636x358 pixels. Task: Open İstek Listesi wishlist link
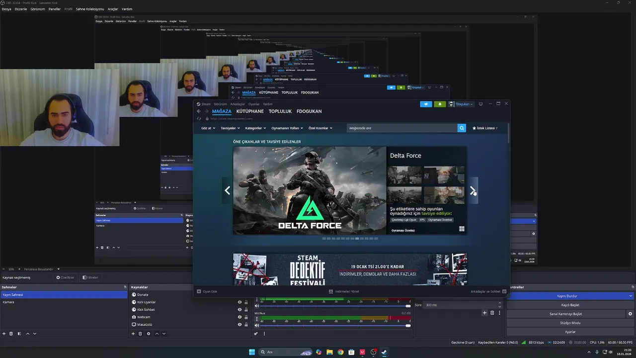pyautogui.click(x=485, y=128)
